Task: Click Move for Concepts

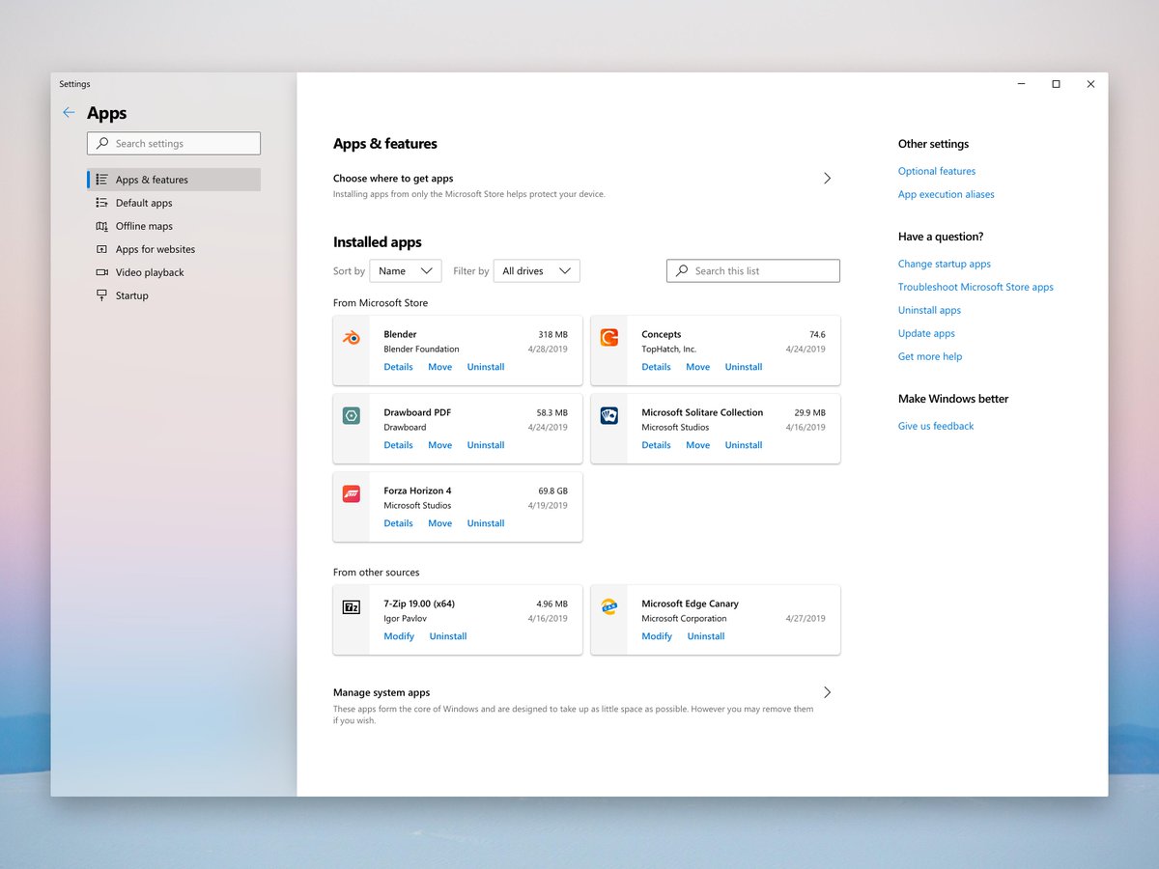Action: tap(698, 367)
